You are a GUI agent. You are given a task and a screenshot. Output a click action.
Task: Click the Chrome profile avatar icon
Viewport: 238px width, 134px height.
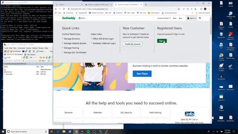point(205,9)
